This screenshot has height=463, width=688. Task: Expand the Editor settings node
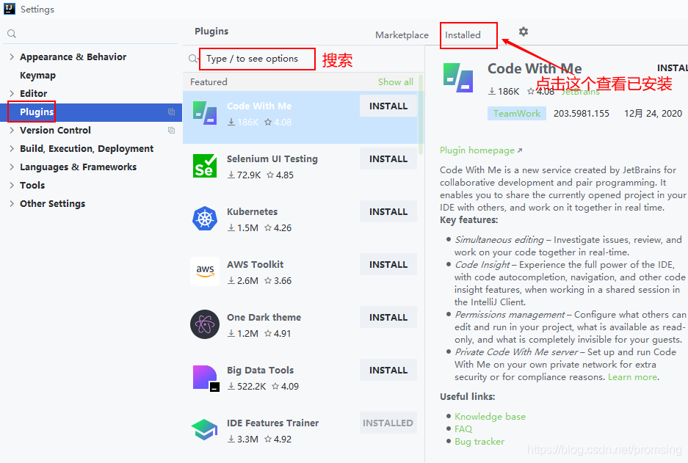click(12, 93)
